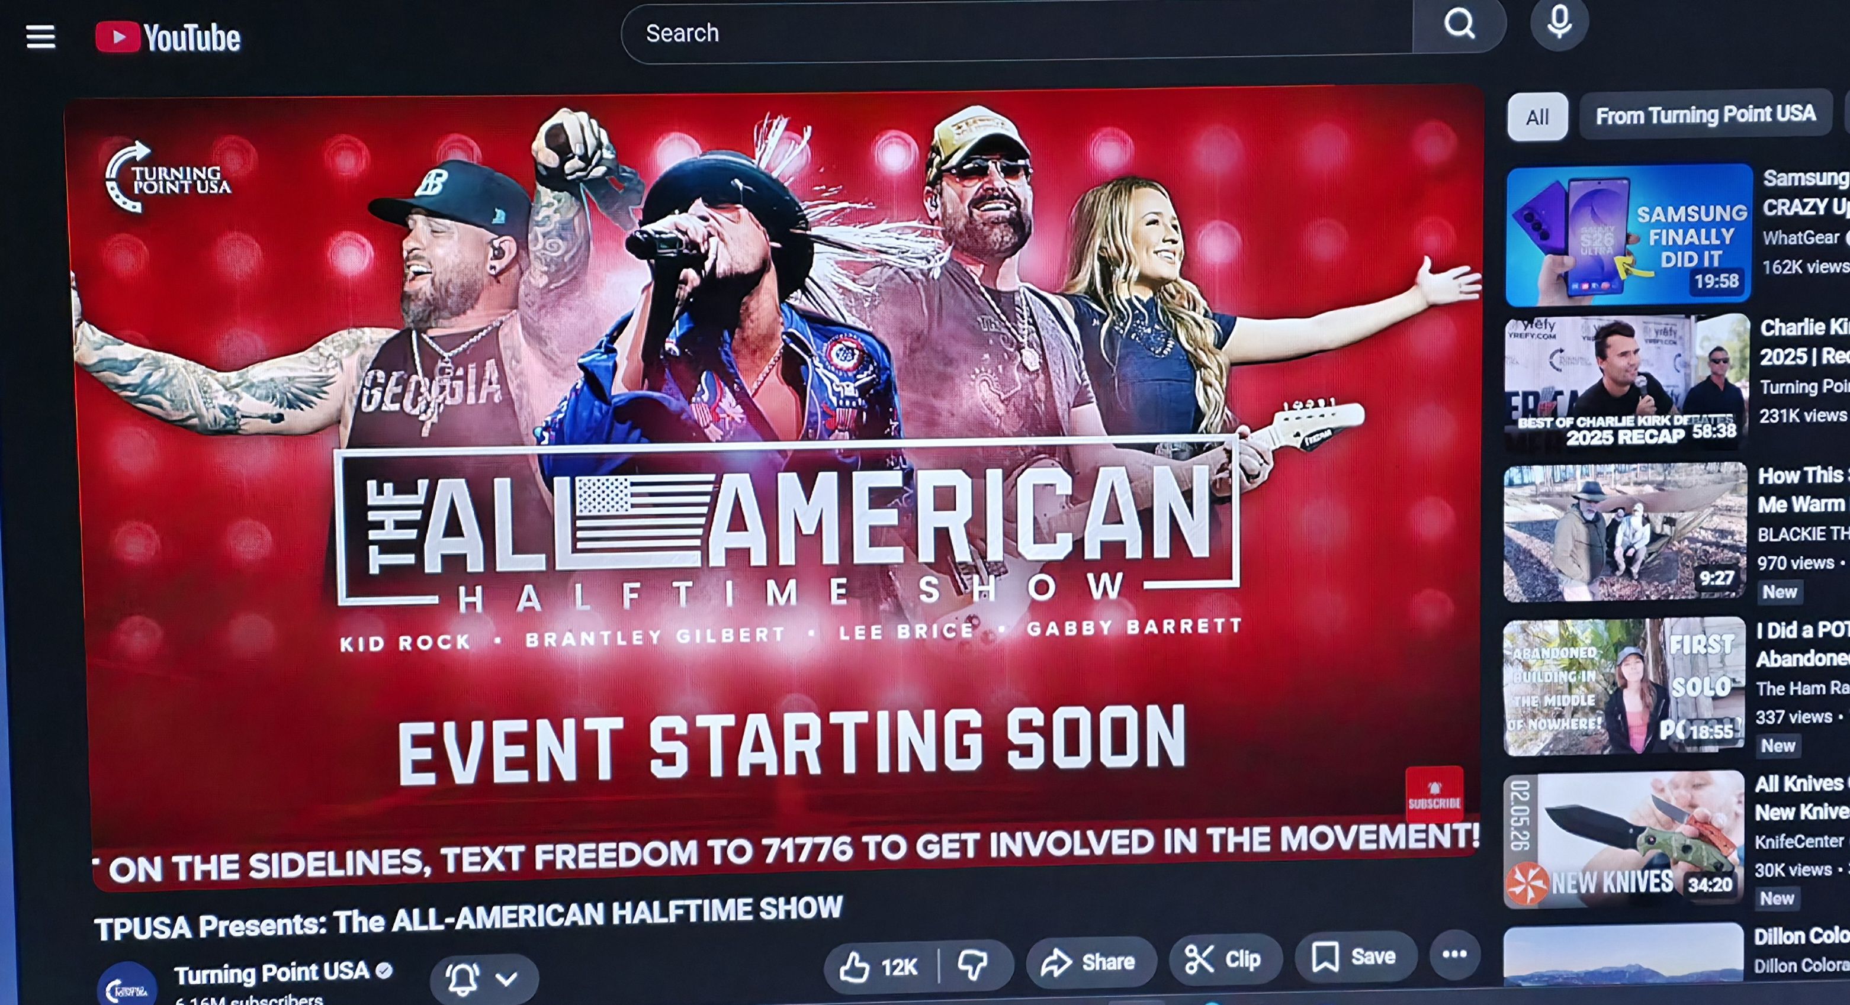Open the Turning Point USA channel name
The height and width of the screenshot is (1005, 1850).
click(271, 972)
